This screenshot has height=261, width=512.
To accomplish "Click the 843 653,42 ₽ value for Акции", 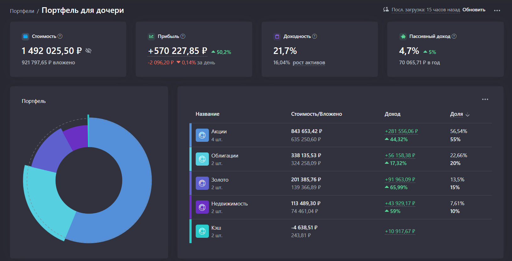I will pos(307,131).
